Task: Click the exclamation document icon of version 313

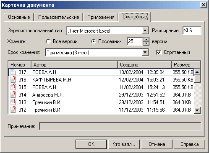Action: point(13,102)
